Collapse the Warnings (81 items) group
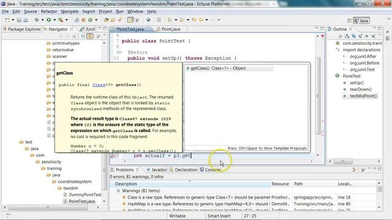The height and width of the screenshot is (220, 392). [x=118, y=191]
